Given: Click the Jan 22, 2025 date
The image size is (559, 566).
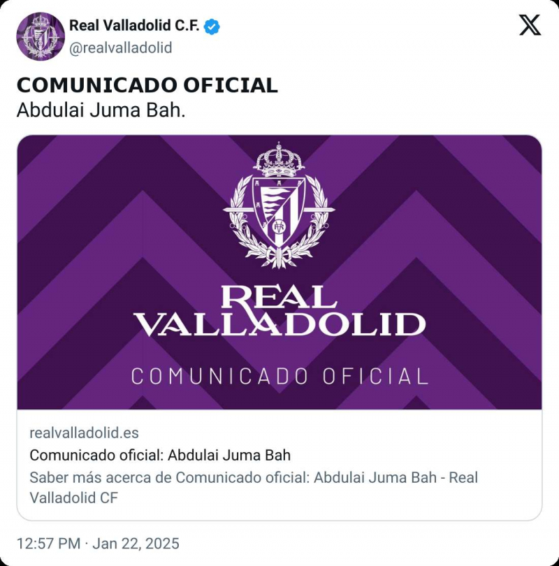Looking at the screenshot, I should tap(135, 544).
